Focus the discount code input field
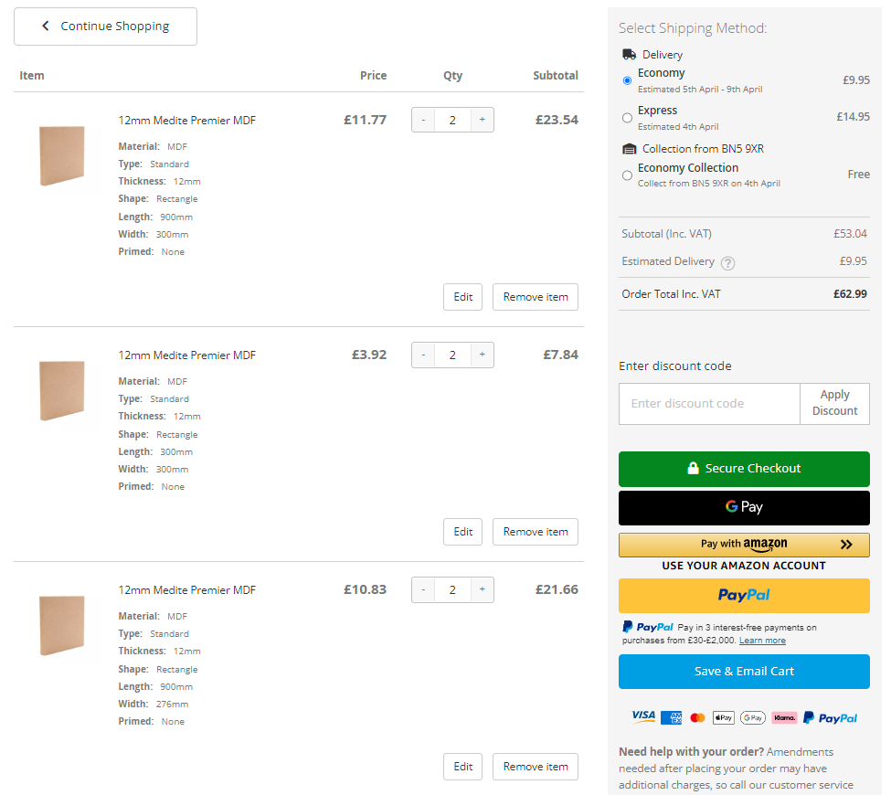The width and height of the screenshot is (891, 795). 709,404
